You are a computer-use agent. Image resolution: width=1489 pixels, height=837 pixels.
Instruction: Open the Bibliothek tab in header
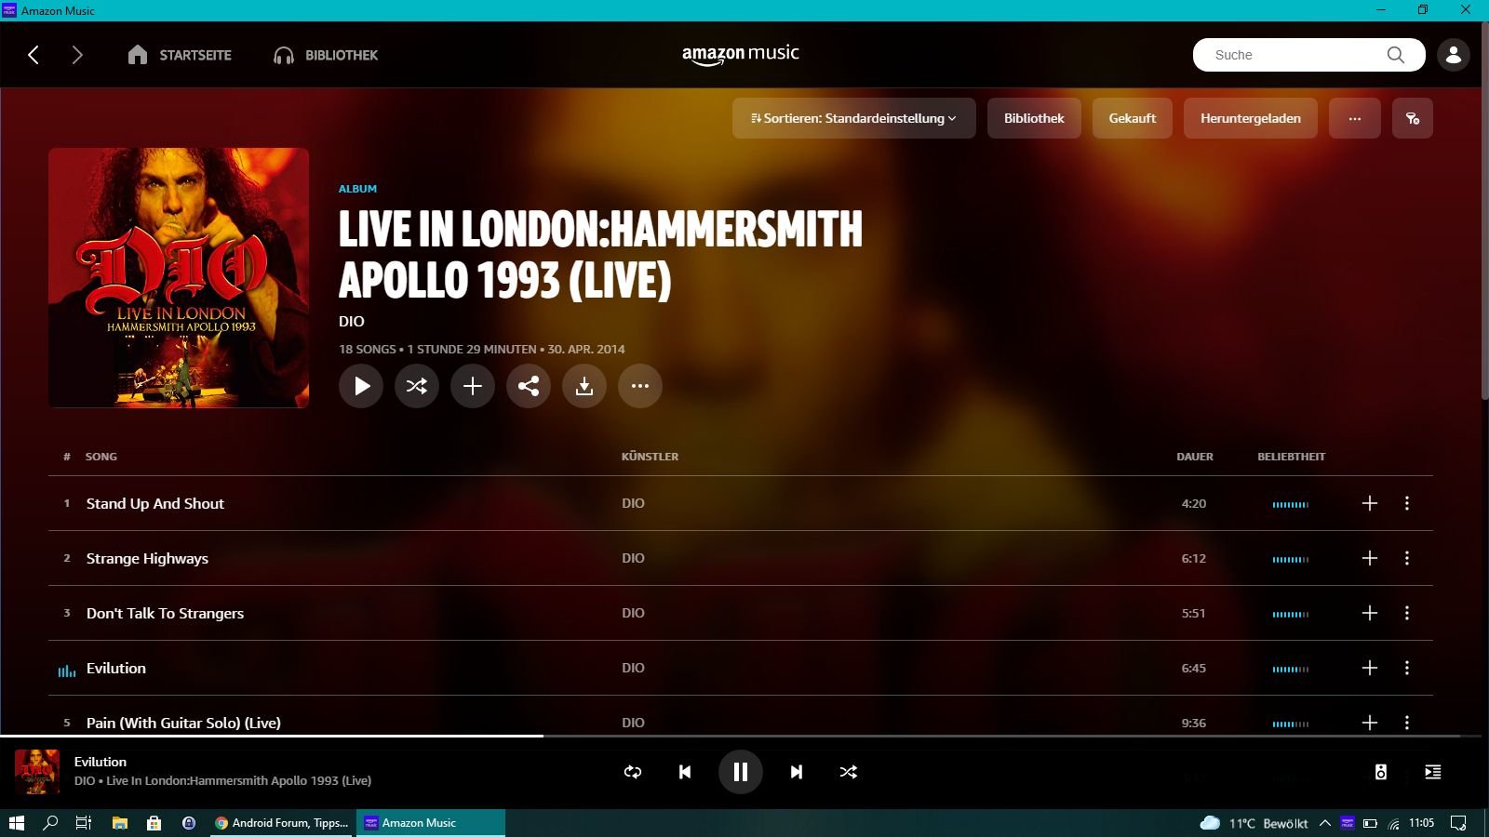tap(326, 55)
